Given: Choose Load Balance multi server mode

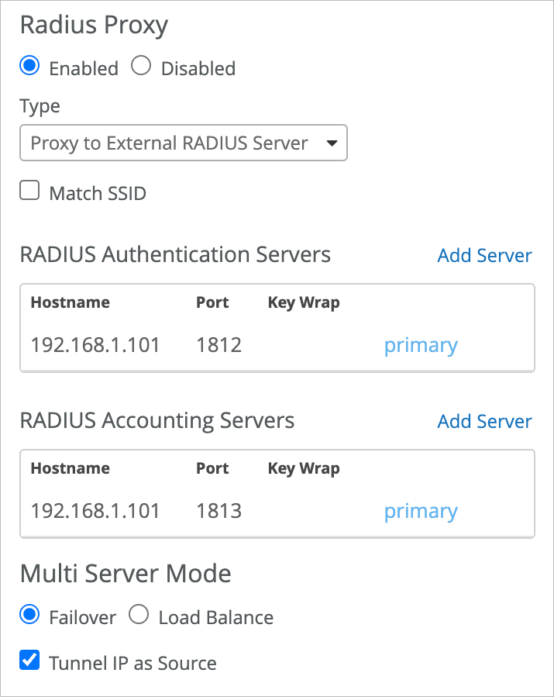Looking at the screenshot, I should point(139,616).
